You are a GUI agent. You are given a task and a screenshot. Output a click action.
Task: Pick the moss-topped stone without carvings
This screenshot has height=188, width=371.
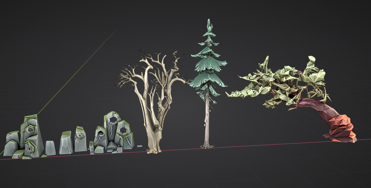(x=66, y=143)
